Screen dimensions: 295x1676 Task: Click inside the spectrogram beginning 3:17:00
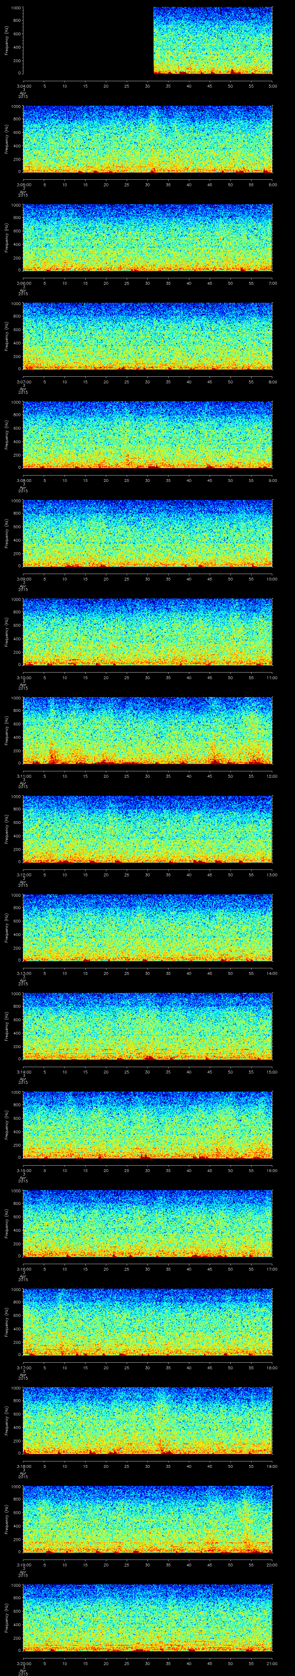click(x=148, y=1322)
